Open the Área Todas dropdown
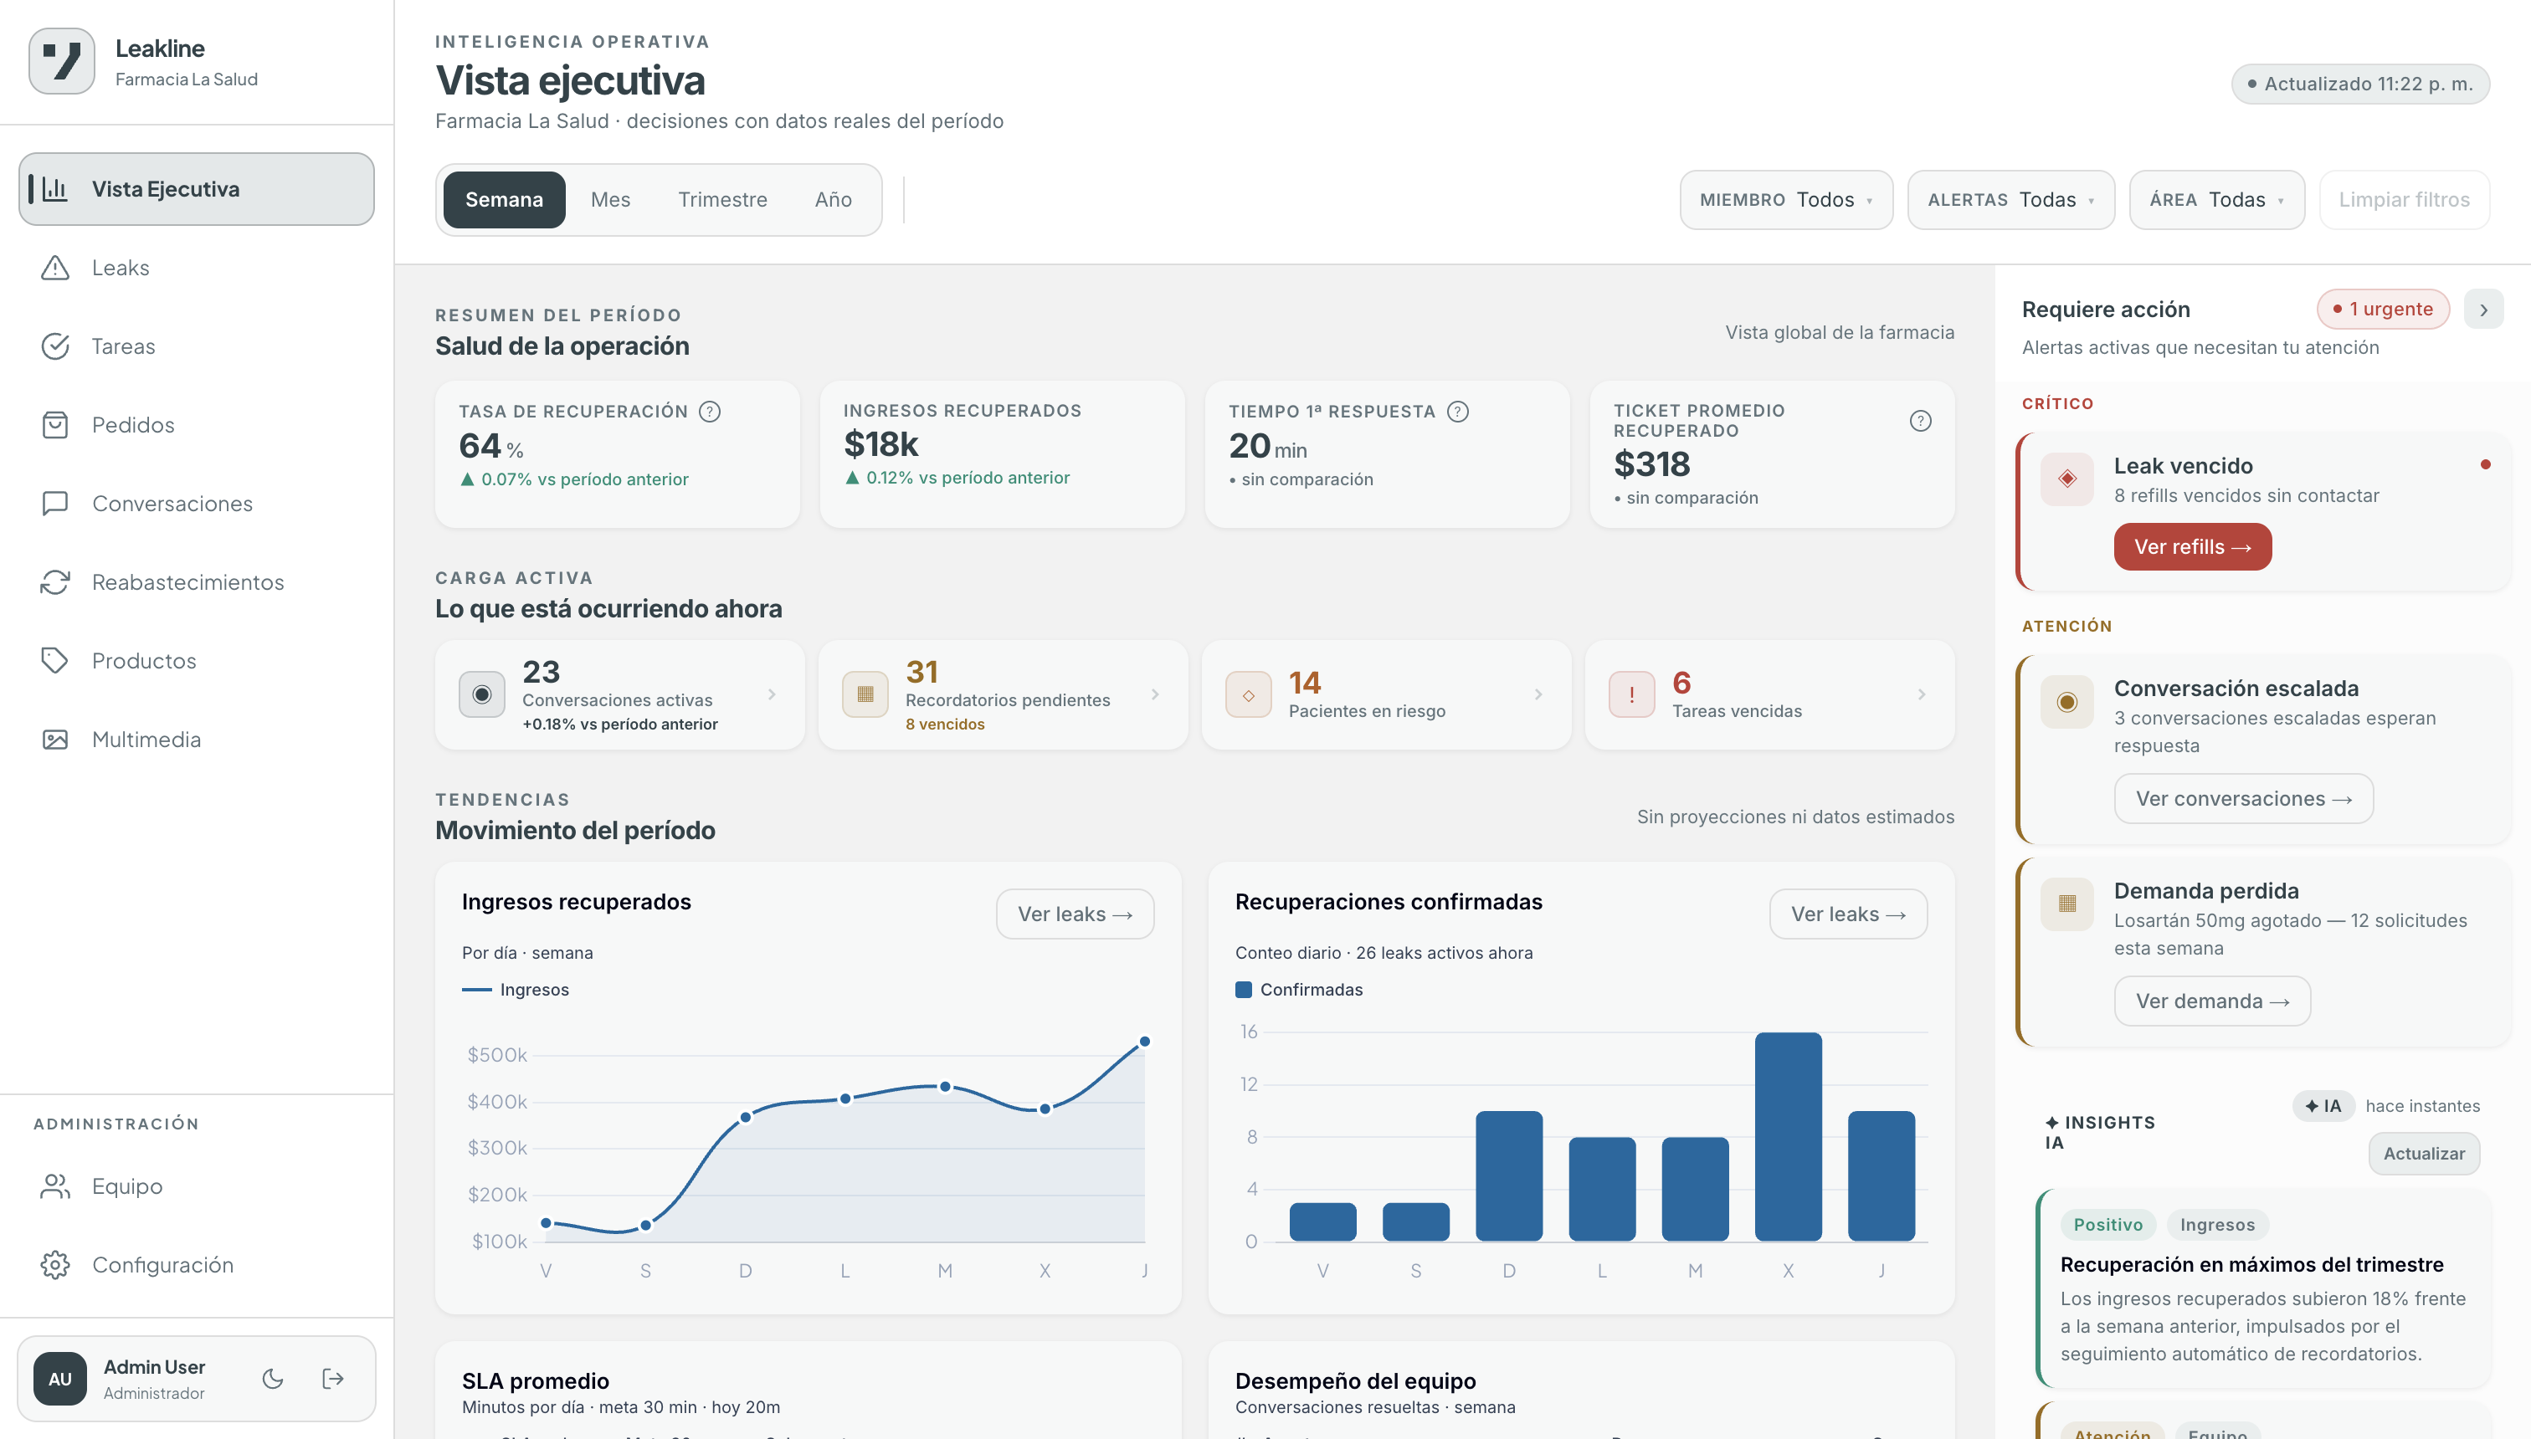2531x1439 pixels. click(2218, 200)
